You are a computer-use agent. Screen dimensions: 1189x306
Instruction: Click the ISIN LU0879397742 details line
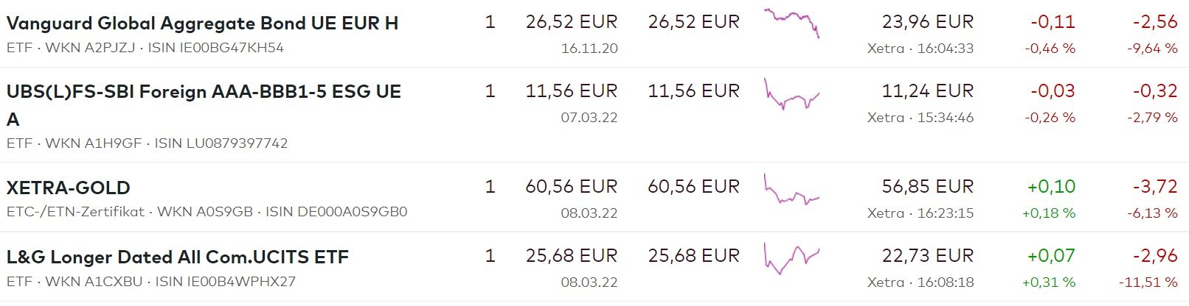point(147,143)
